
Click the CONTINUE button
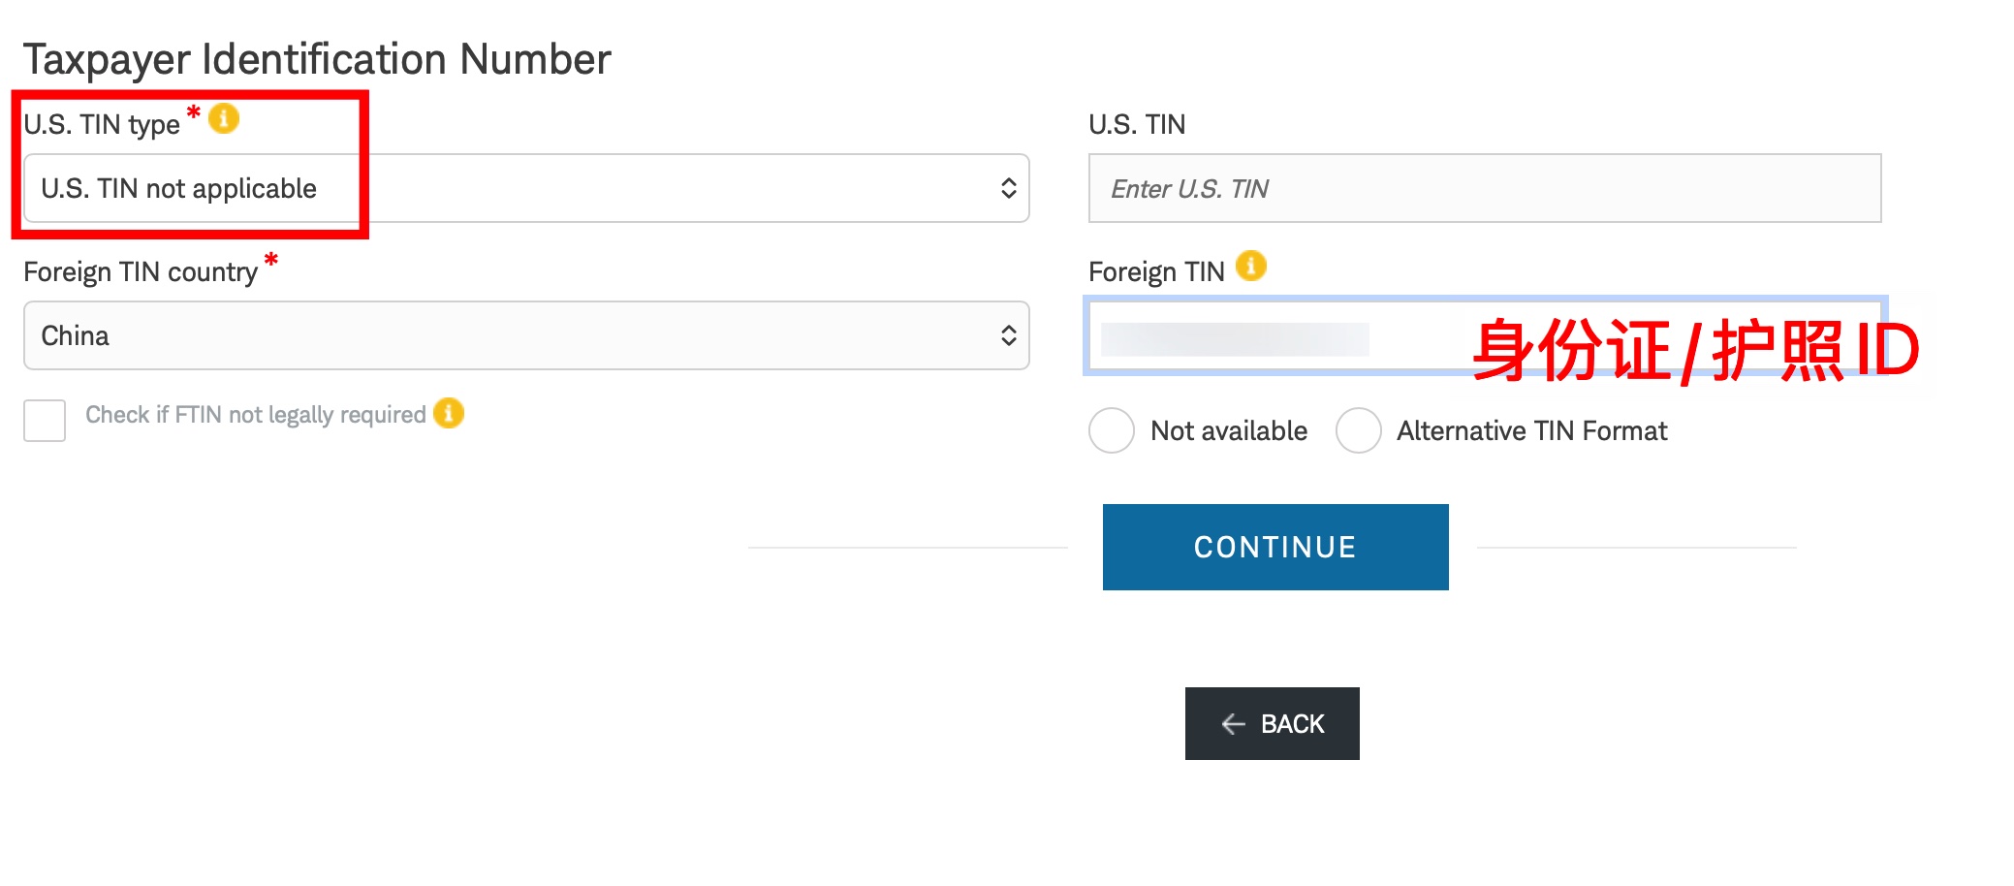click(1275, 547)
